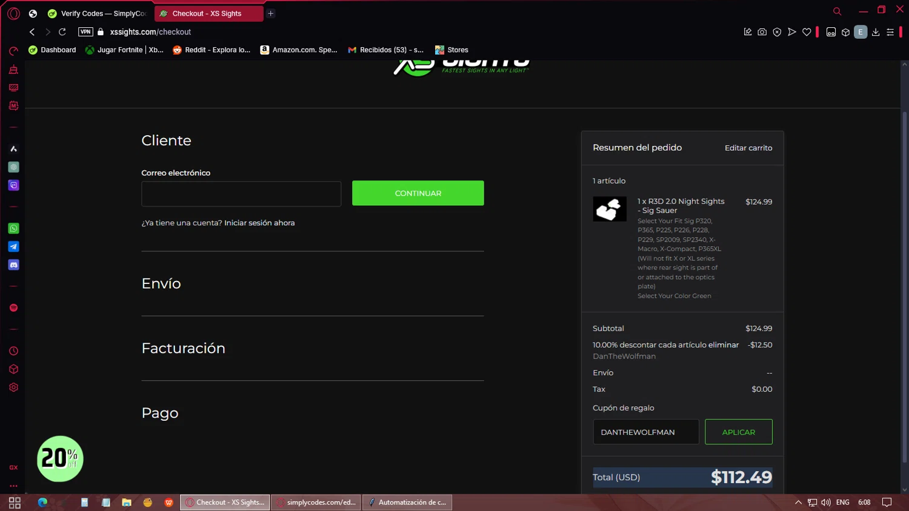Open tab search magnifier icon
This screenshot has height=511, width=909.
pos(837,11)
